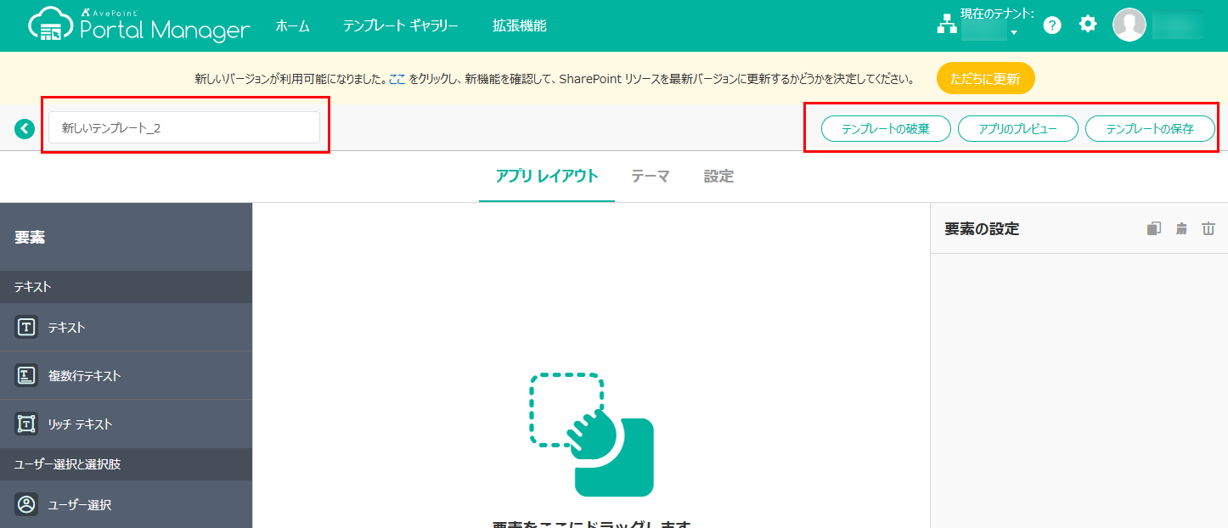Click the clear element settings icon
Image resolution: width=1228 pixels, height=528 pixels.
(1181, 228)
